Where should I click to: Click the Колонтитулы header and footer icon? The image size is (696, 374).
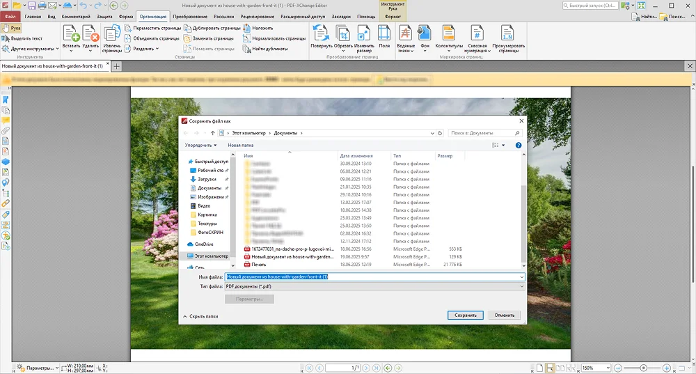click(449, 33)
